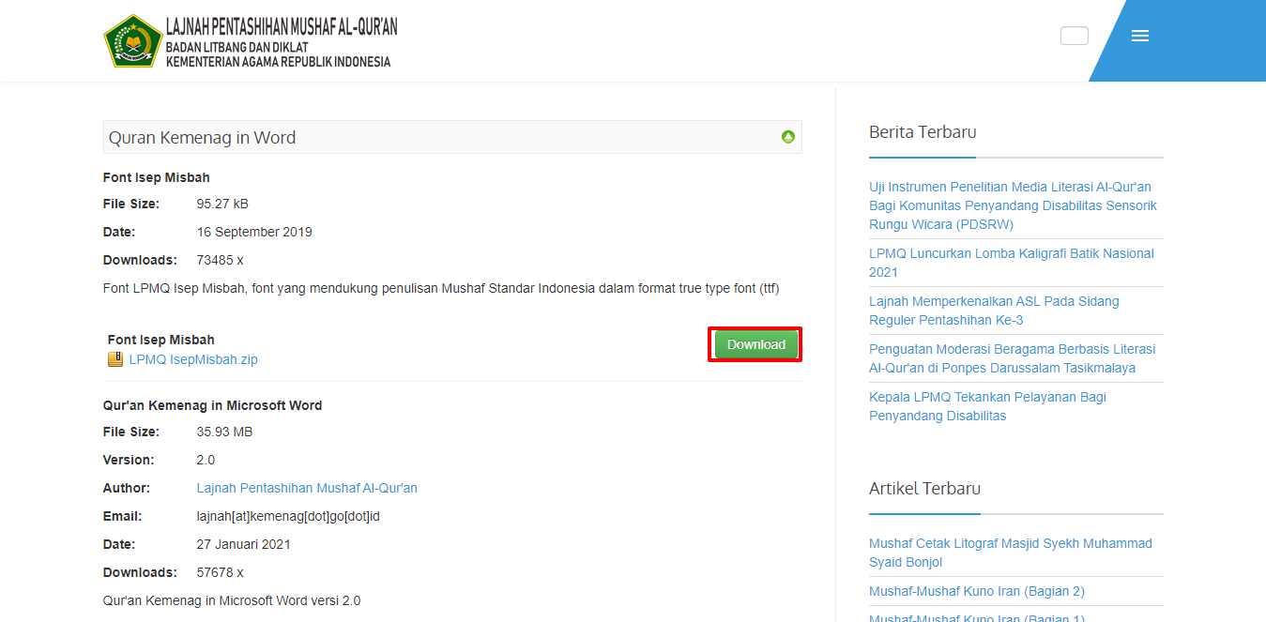The width and height of the screenshot is (1266, 622).
Task: Click the date 16 September 2019
Action: pos(254,232)
